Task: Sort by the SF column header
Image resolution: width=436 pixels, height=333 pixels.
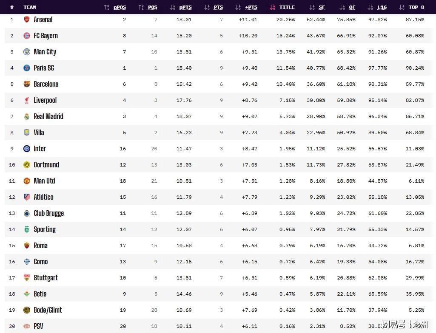Action: [x=322, y=7]
